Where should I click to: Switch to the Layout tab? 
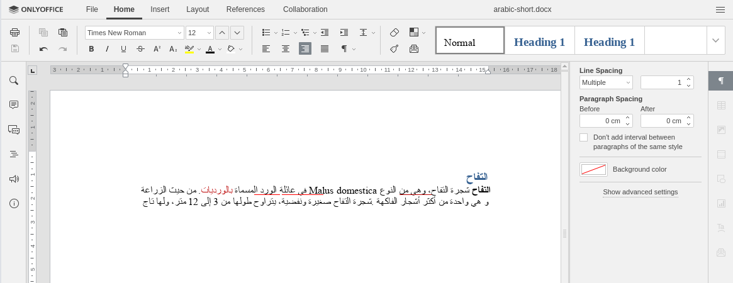[198, 9]
